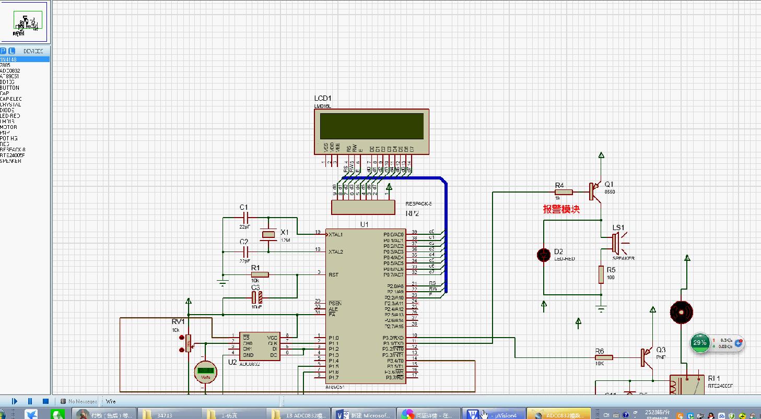Select resistor R5 symbol
The image size is (761, 419).
[x=601, y=274]
